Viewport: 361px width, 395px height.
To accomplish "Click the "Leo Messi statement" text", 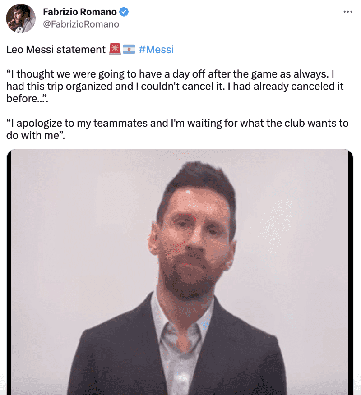I will click(56, 49).
